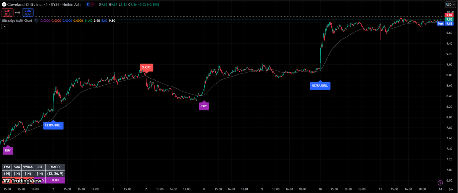Click the UltraAlgo Multi-Chart indicator name
This screenshot has width=458, height=193.
coord(17,21)
